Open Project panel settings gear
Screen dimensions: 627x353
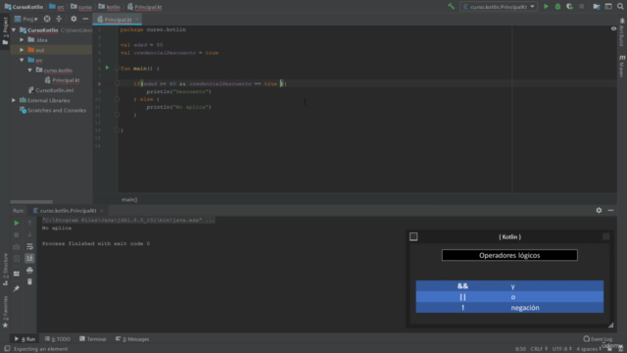(x=73, y=19)
